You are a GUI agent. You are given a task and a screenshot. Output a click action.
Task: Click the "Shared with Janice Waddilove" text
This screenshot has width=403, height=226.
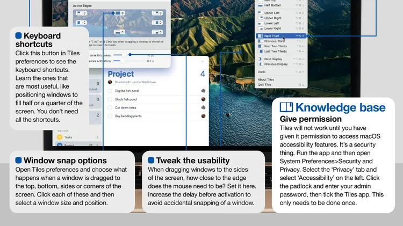135,82
